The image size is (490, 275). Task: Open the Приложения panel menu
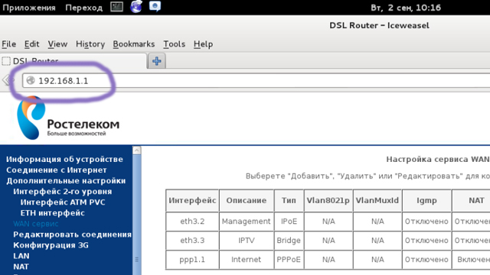pyautogui.click(x=29, y=8)
